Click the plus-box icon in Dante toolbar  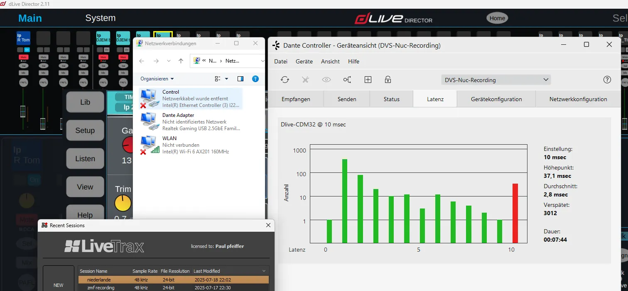[368, 80]
